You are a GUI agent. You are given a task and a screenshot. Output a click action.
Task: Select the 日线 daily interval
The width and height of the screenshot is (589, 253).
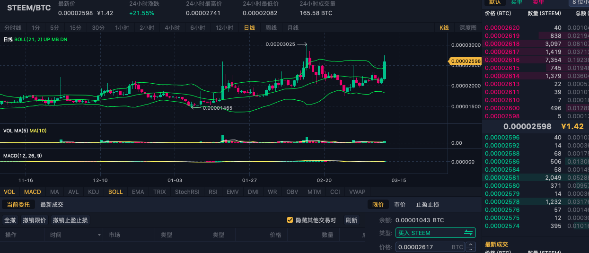(249, 28)
